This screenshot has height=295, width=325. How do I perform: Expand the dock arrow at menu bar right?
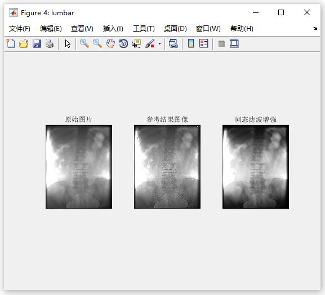tap(315, 28)
